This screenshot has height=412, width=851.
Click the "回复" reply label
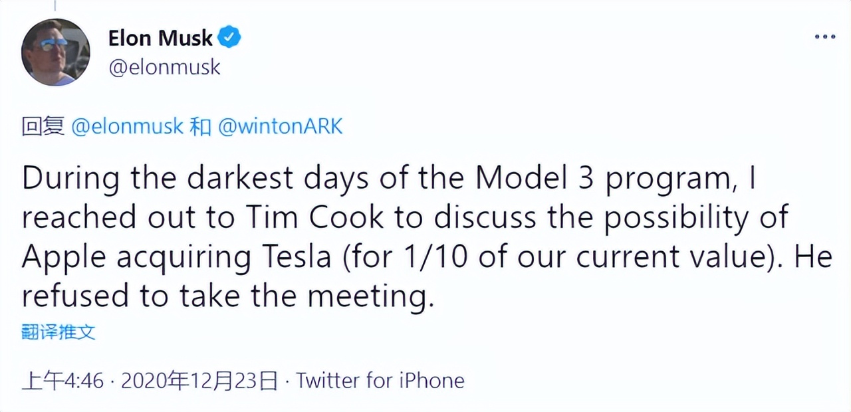[43, 126]
